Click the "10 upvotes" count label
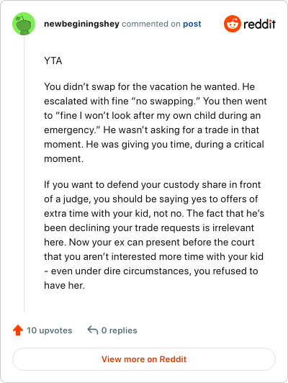 pyautogui.click(x=50, y=330)
